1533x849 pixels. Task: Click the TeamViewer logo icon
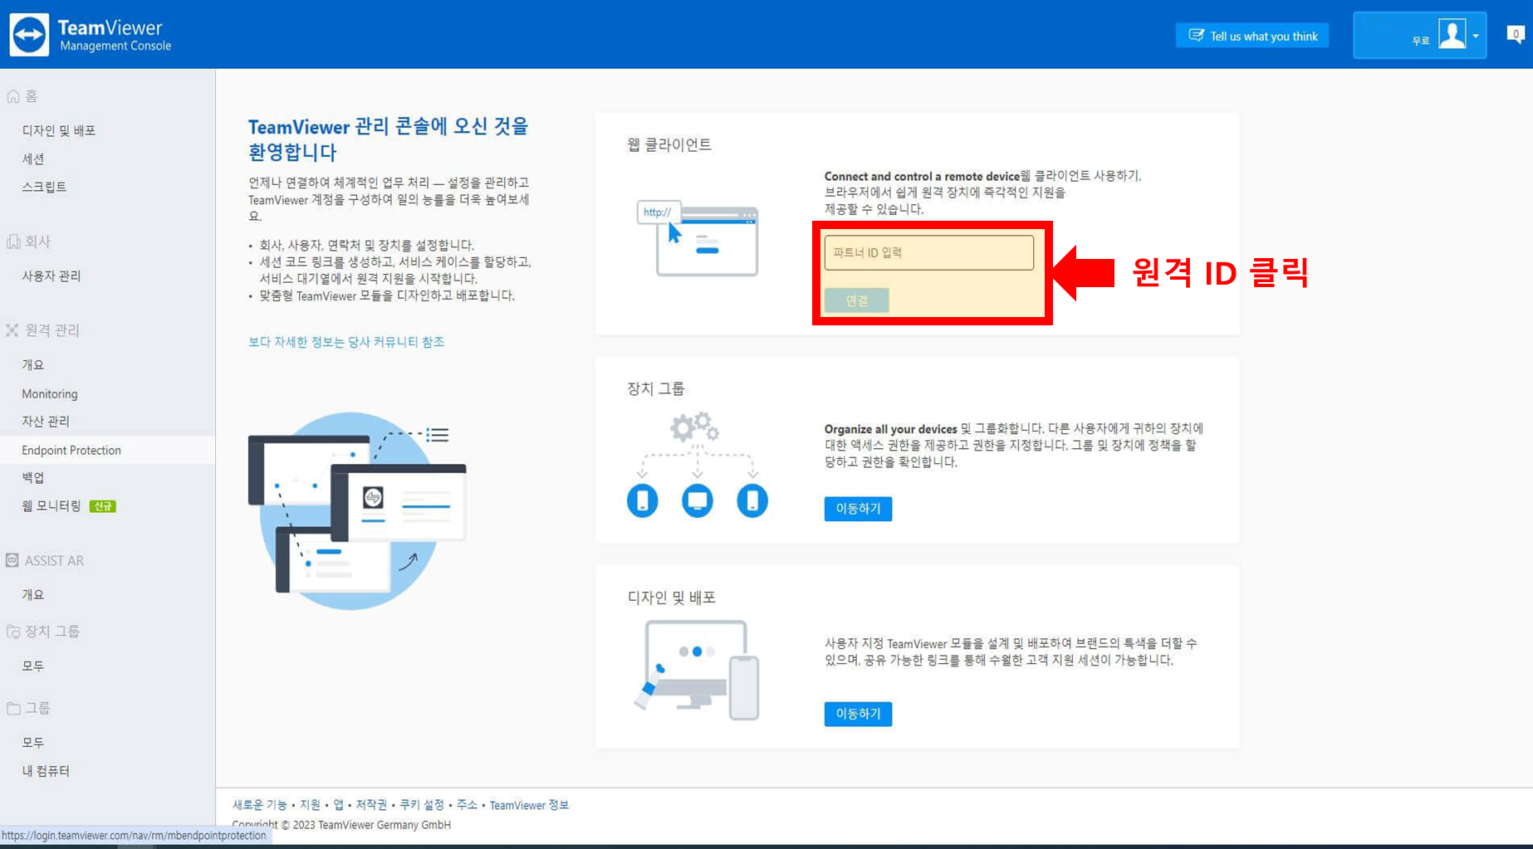pyautogui.click(x=29, y=35)
